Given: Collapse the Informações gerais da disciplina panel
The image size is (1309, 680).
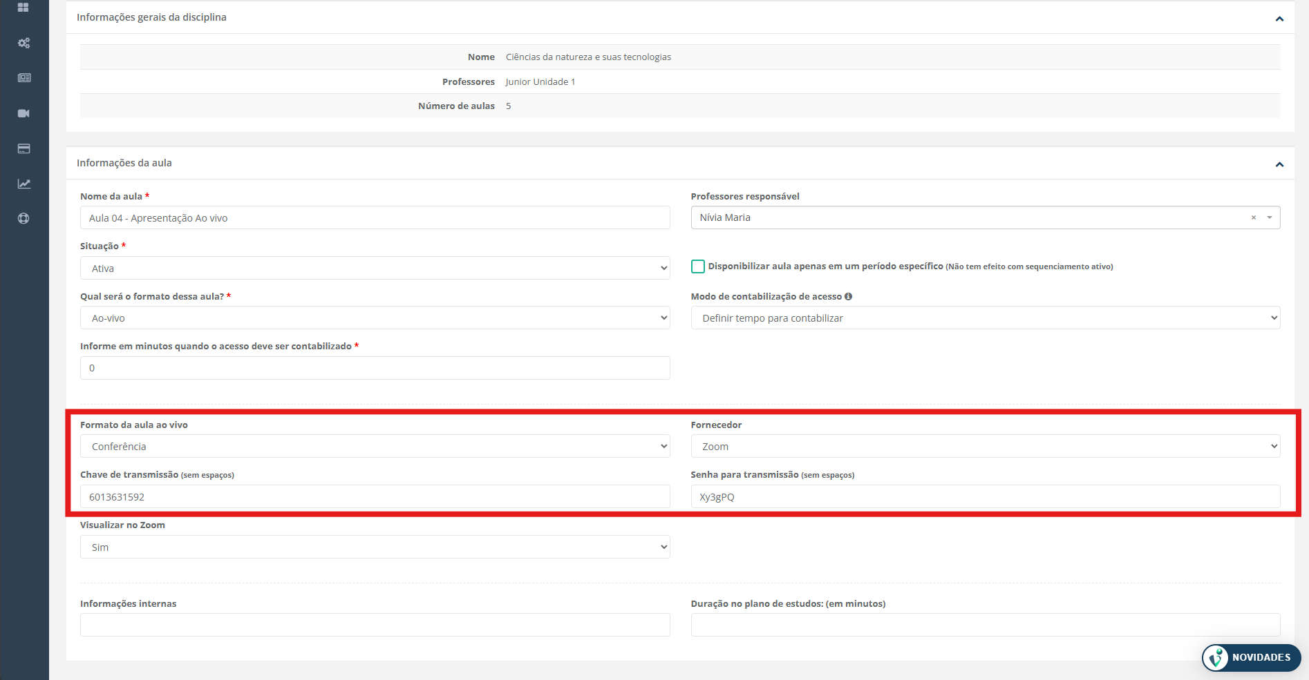Looking at the screenshot, I should pos(1279,19).
